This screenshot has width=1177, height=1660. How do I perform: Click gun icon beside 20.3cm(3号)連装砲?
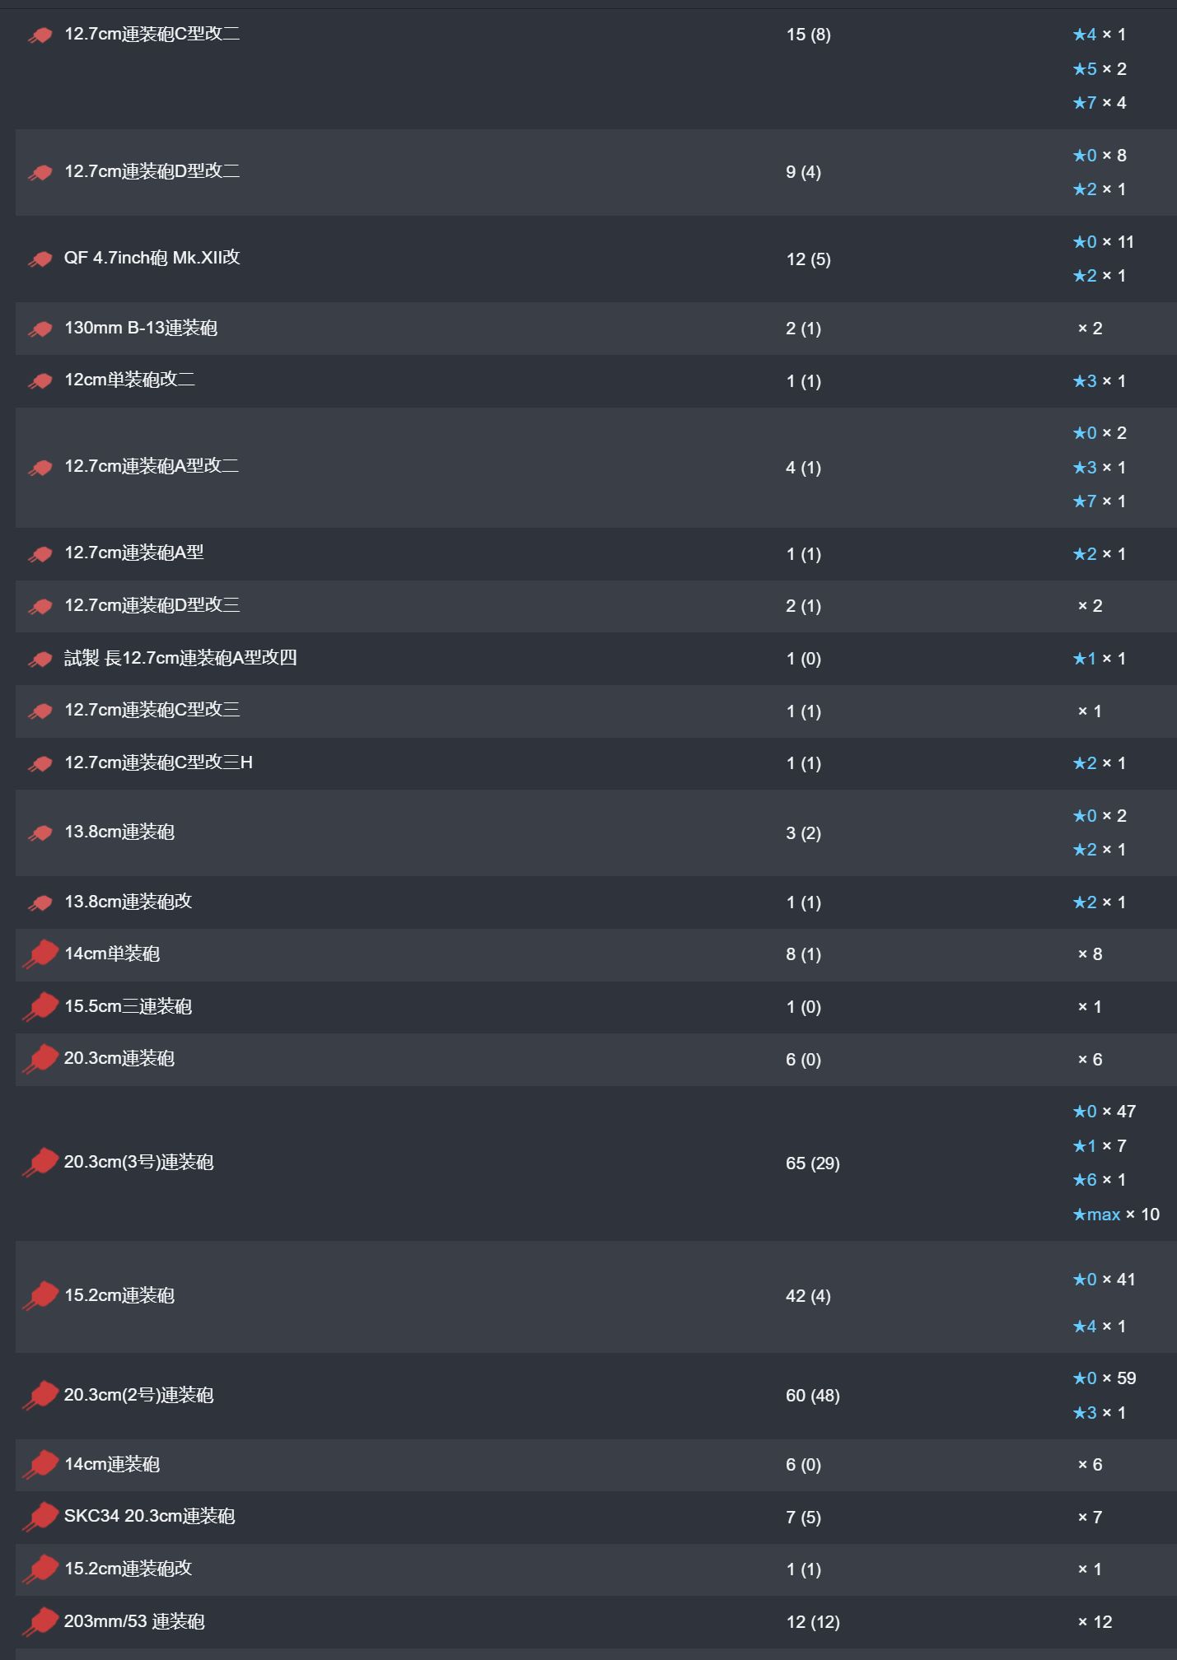[x=40, y=1163]
